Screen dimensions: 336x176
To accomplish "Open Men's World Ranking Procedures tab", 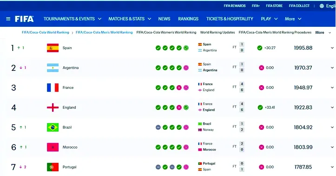I will tap(275, 32).
